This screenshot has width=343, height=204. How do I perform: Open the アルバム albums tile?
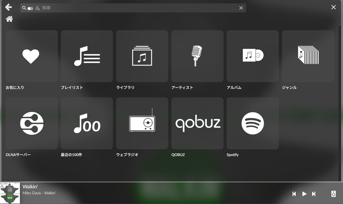point(253,56)
